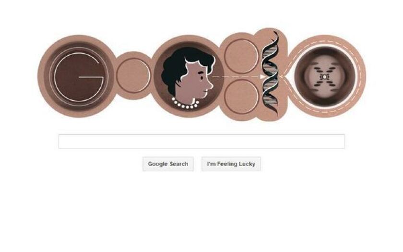Click the I'm Feeling Lucky button

pyautogui.click(x=231, y=164)
